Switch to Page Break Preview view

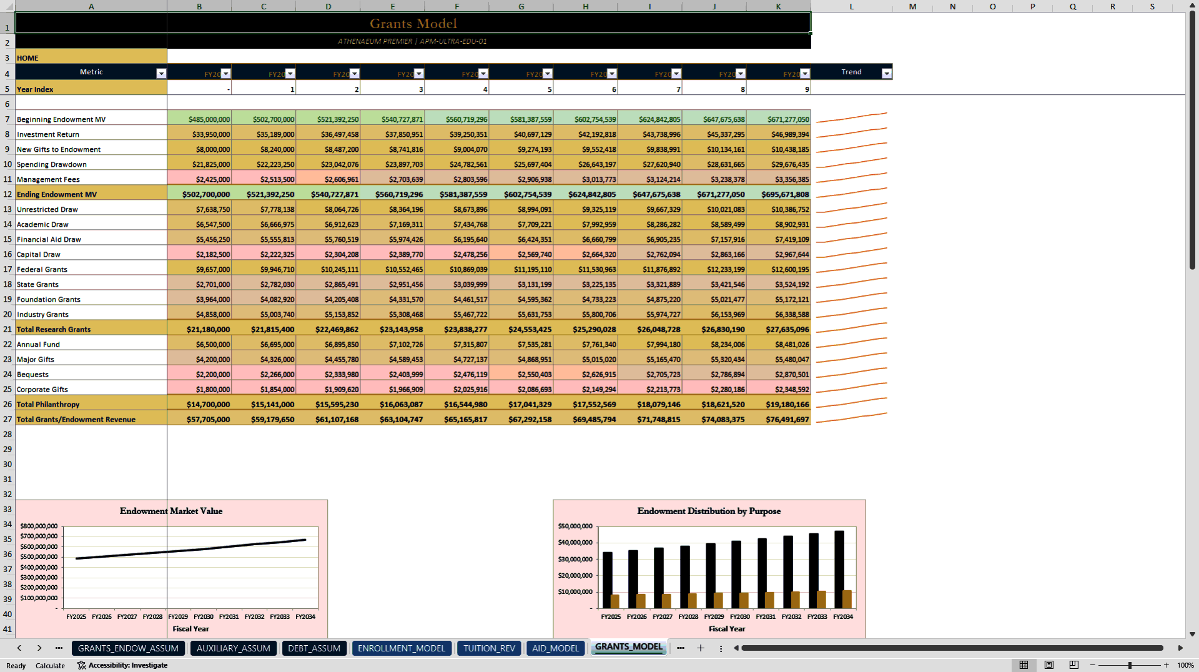[1074, 665]
